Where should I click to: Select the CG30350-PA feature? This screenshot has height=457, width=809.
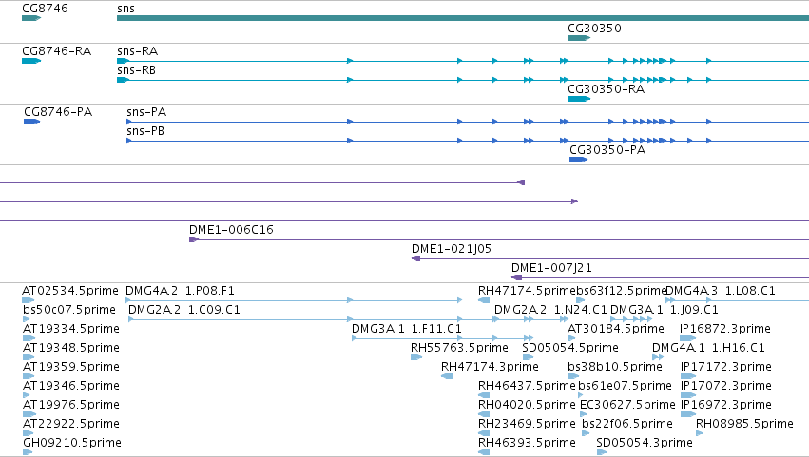click(578, 160)
